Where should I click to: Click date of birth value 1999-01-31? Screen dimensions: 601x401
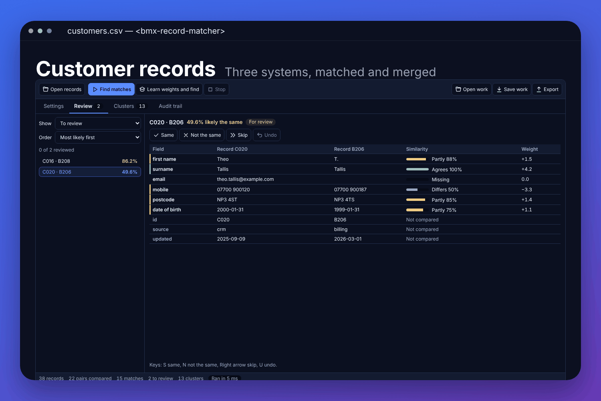(x=347, y=210)
